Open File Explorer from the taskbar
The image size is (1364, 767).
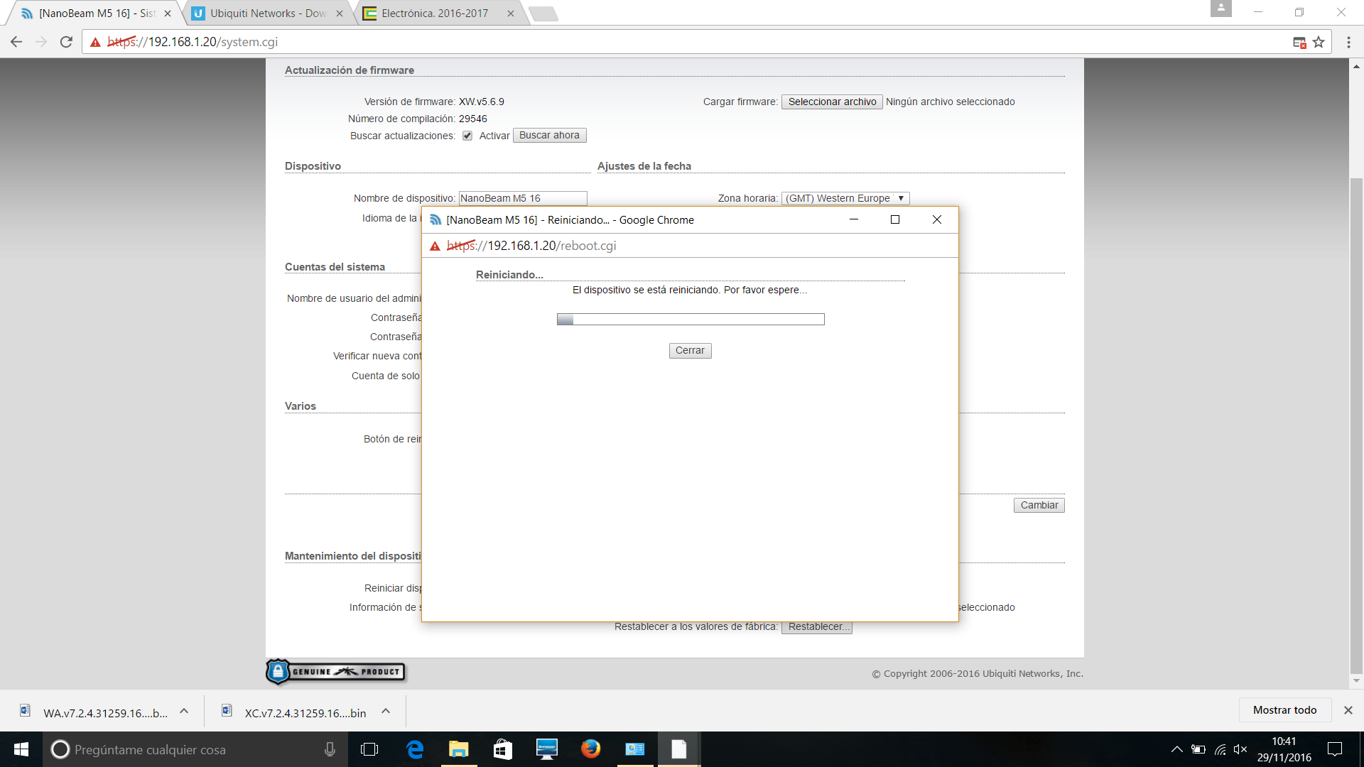tap(459, 749)
